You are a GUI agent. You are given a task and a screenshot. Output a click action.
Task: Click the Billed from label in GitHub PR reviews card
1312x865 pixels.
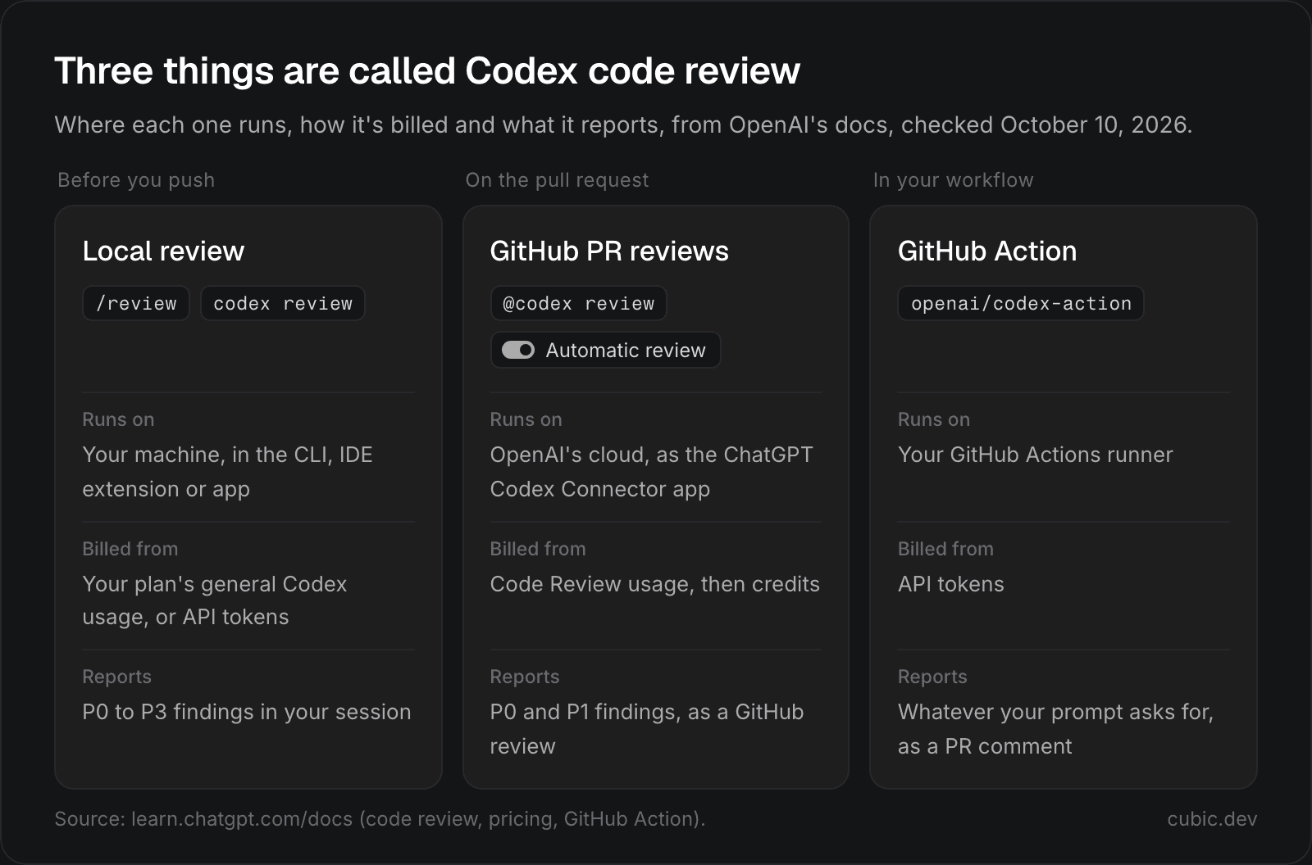[x=537, y=549]
